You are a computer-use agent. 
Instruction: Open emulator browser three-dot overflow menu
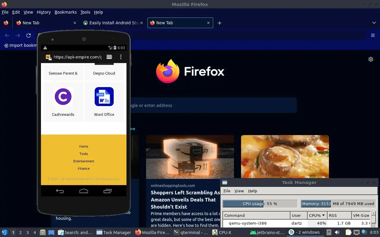tap(121, 57)
